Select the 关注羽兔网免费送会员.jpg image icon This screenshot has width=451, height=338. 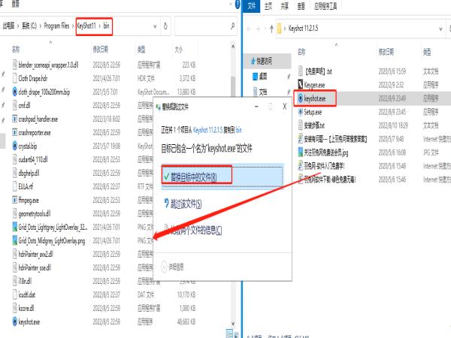pos(300,152)
